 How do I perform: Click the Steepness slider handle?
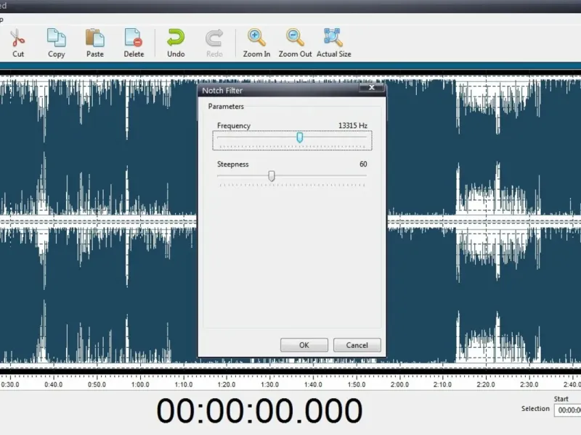(x=272, y=176)
